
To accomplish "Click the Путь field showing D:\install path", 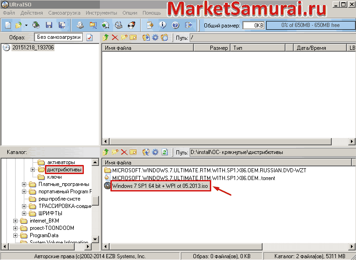I will click(x=273, y=152).
